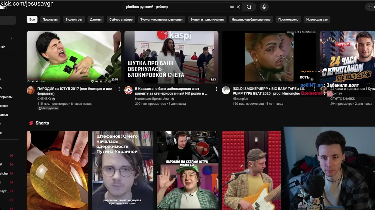375x210 pixels.
Task: Click the Create plus button
Action: (x=370, y=7)
